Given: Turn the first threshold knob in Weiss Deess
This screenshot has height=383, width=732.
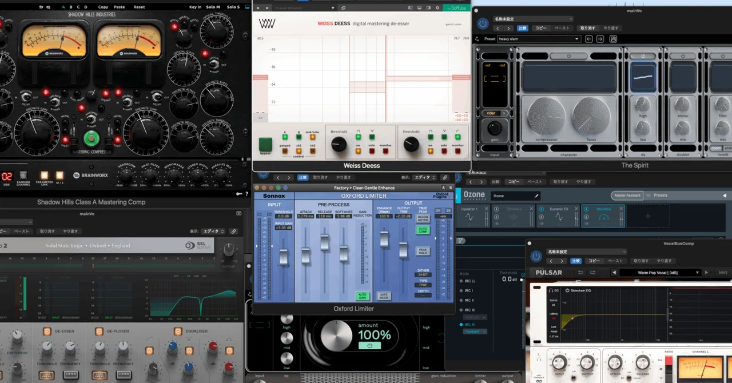Looking at the screenshot, I should pos(339,144).
